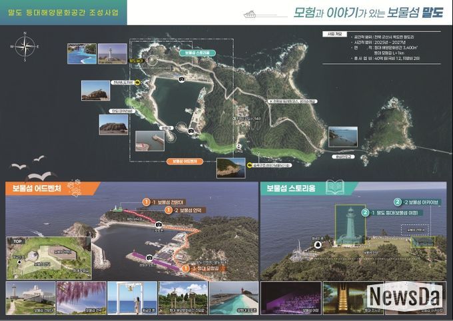Click the highlighted lighthouse box in 스토리움 panel

tap(350, 225)
